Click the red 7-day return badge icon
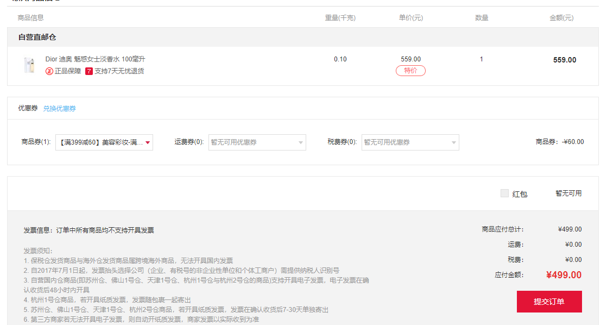 coord(89,71)
